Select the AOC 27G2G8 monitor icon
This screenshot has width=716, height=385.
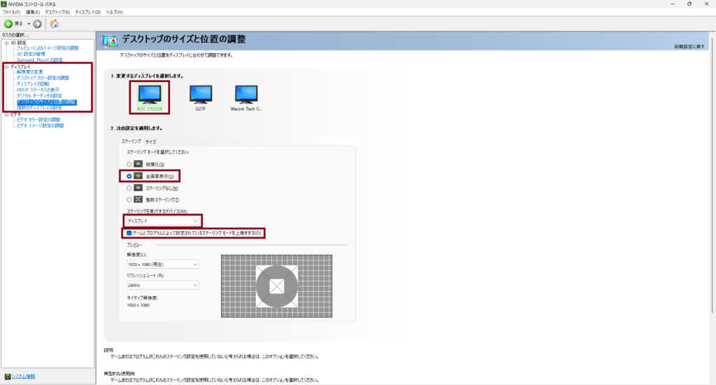click(x=149, y=94)
